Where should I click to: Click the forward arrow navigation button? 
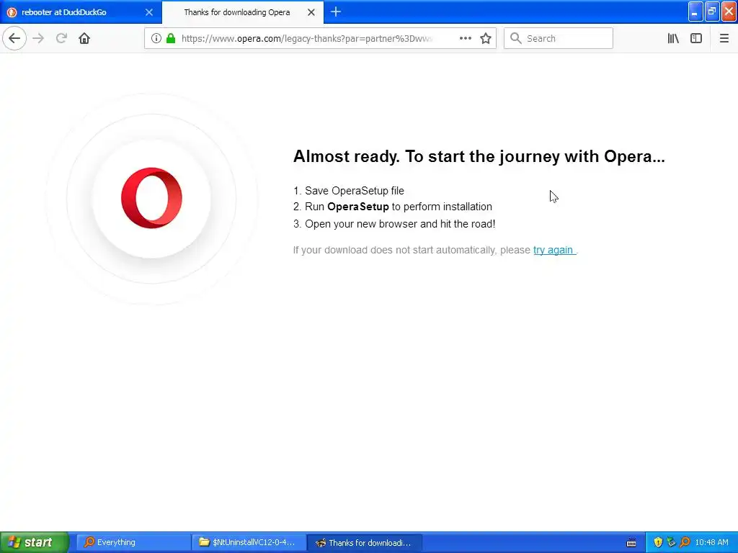38,39
